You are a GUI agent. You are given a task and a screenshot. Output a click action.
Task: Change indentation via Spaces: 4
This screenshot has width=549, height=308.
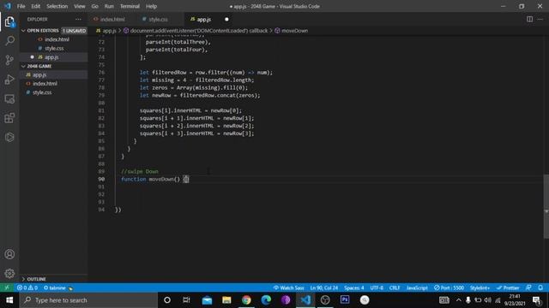pos(353,287)
